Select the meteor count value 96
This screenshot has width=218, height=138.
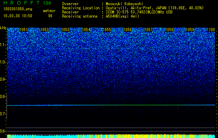click(x=50, y=16)
